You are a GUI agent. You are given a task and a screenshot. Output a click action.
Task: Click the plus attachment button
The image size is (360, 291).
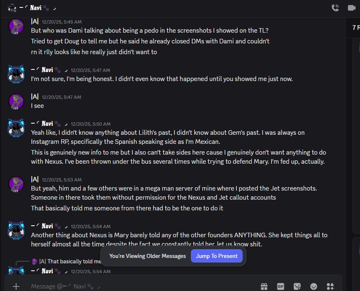click(16, 286)
